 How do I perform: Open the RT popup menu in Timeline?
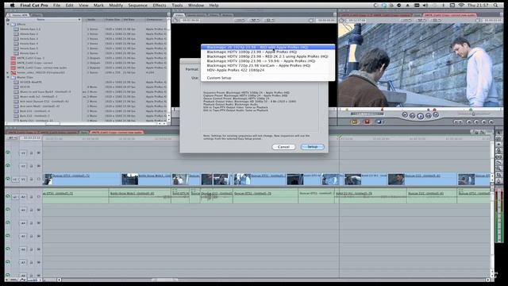click(13, 137)
